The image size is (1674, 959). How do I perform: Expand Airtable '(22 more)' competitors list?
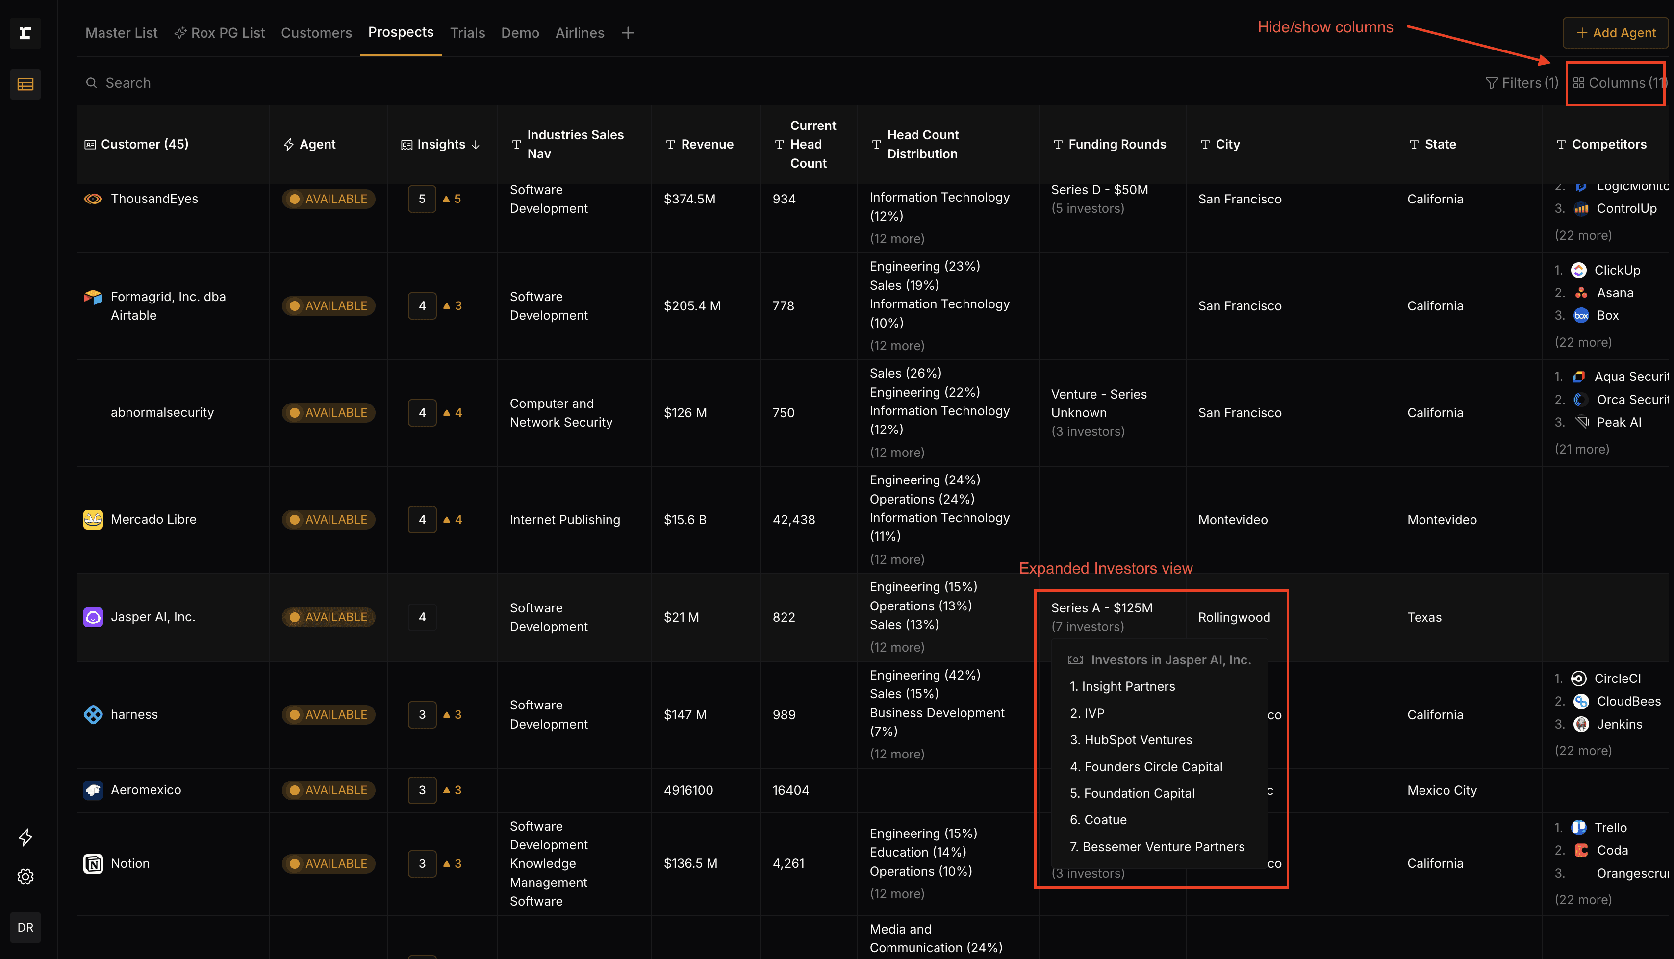(x=1582, y=342)
